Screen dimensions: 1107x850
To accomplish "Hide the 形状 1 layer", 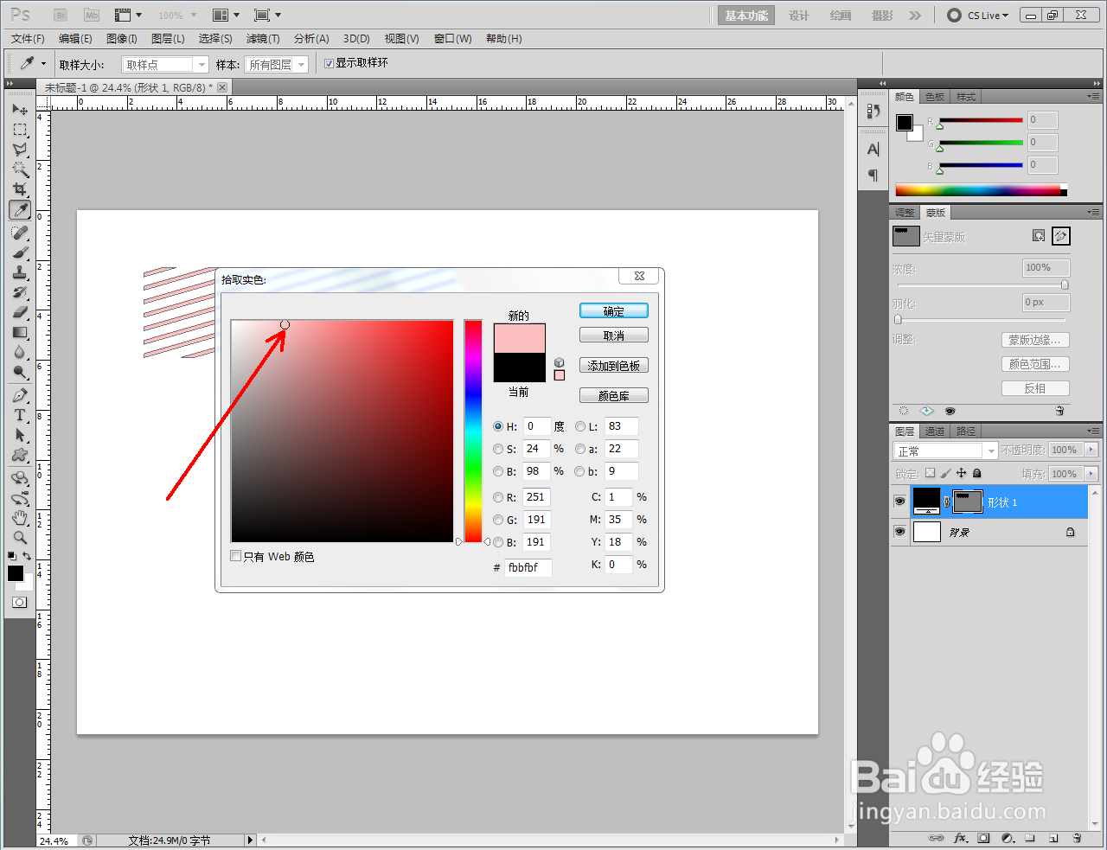I will coord(899,502).
